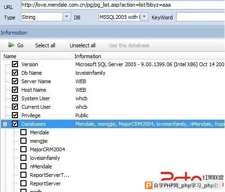The width and height of the screenshot is (225, 192).
Task: Open the Type dropdown arrow
Action: pyautogui.click(x=66, y=17)
